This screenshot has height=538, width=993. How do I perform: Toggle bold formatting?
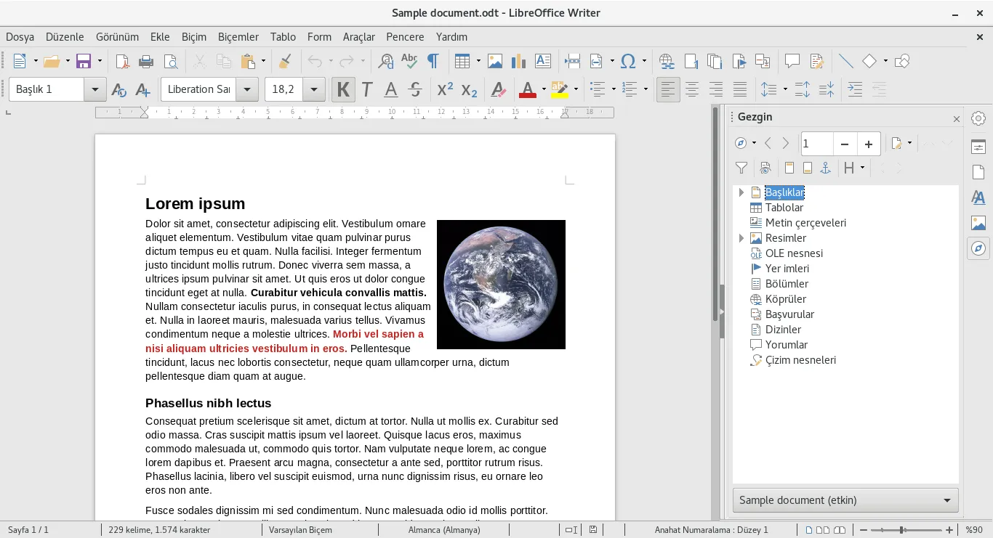pyautogui.click(x=342, y=89)
